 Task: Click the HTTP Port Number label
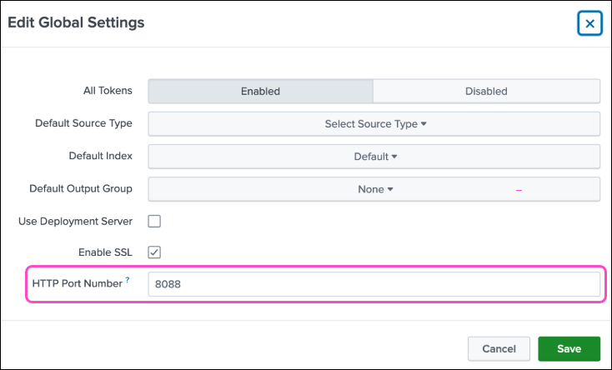77,283
